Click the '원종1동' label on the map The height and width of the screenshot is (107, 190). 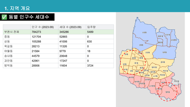pos(161,36)
